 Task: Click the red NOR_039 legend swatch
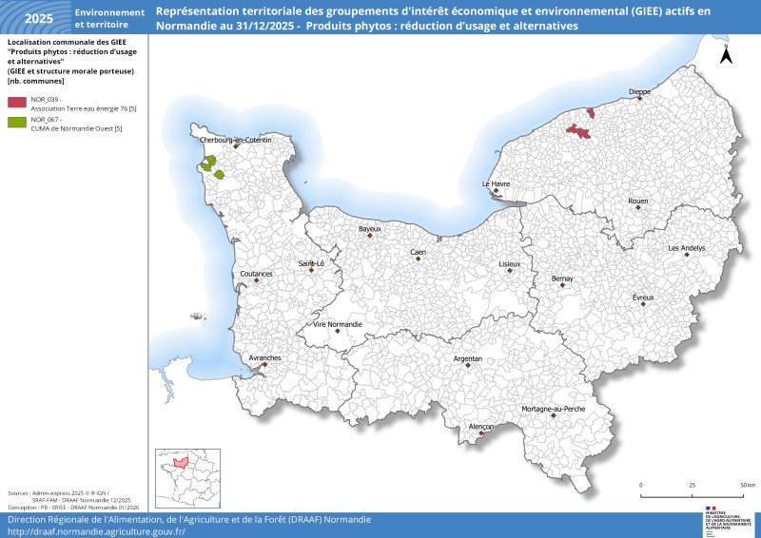17,103
